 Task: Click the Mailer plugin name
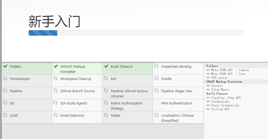(x=116, y=115)
